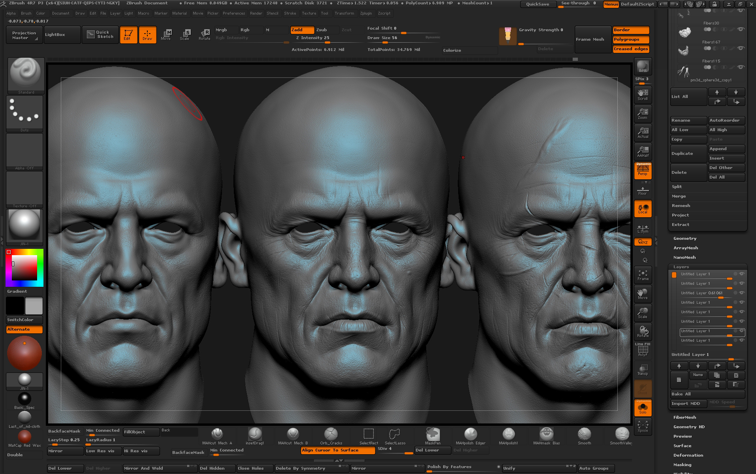Viewport: 756px width, 474px height.
Task: Choose the SelectLasso brush
Action: tap(395, 436)
